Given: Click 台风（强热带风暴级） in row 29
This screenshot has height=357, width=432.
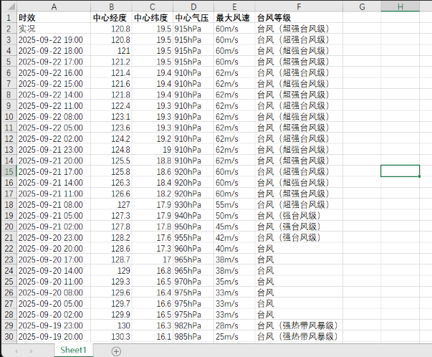Looking at the screenshot, I should coord(299,325).
